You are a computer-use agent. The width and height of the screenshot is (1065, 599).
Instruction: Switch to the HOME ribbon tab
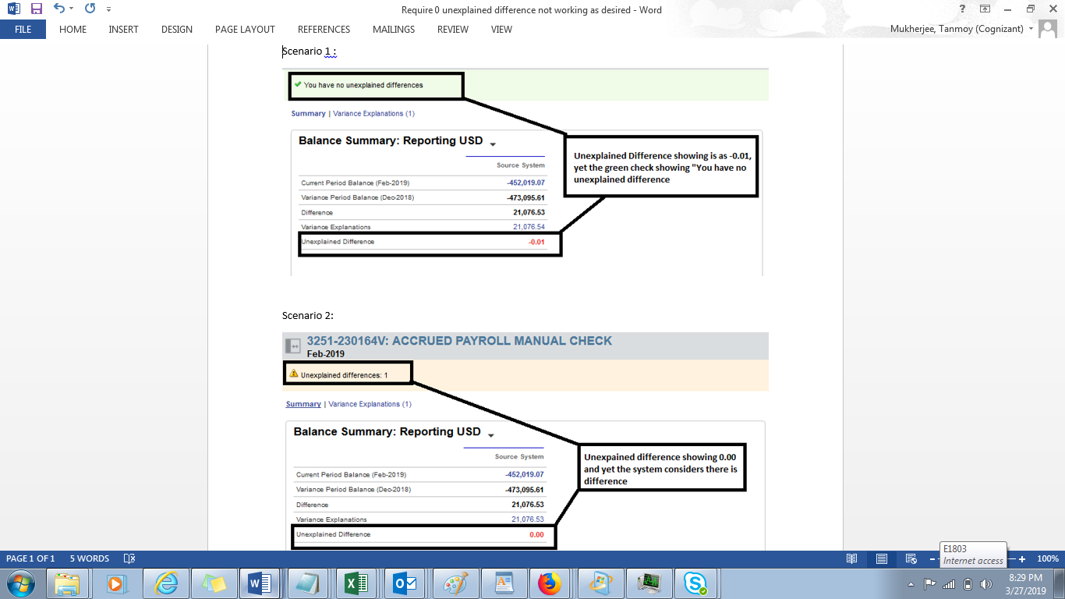click(73, 30)
